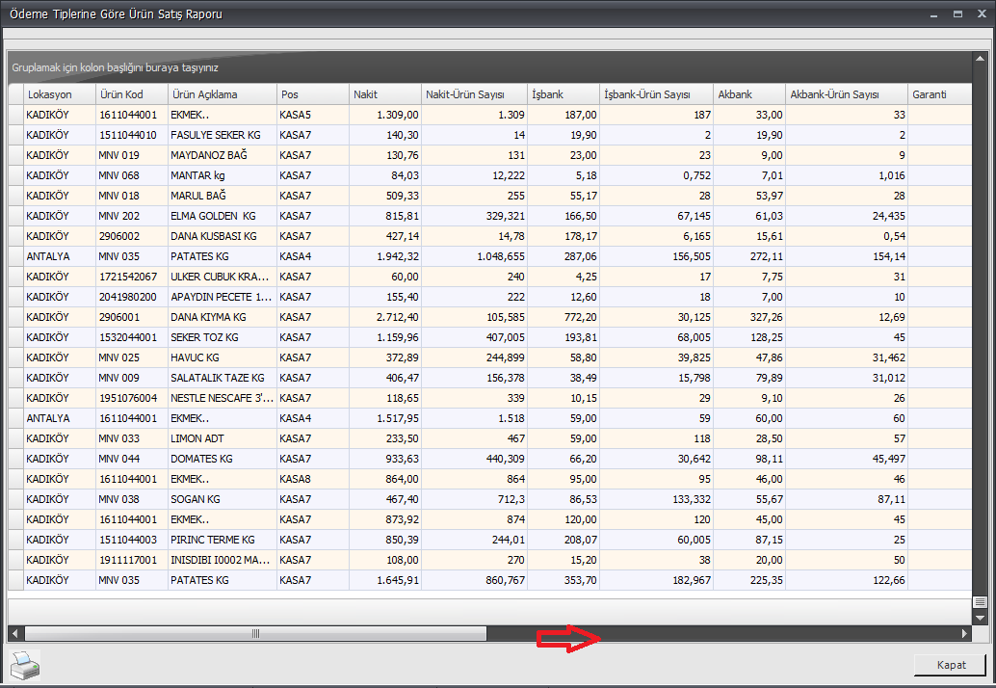Screen dimensions: 996x688
Task: Click the Garanti column header
Action: (x=938, y=94)
